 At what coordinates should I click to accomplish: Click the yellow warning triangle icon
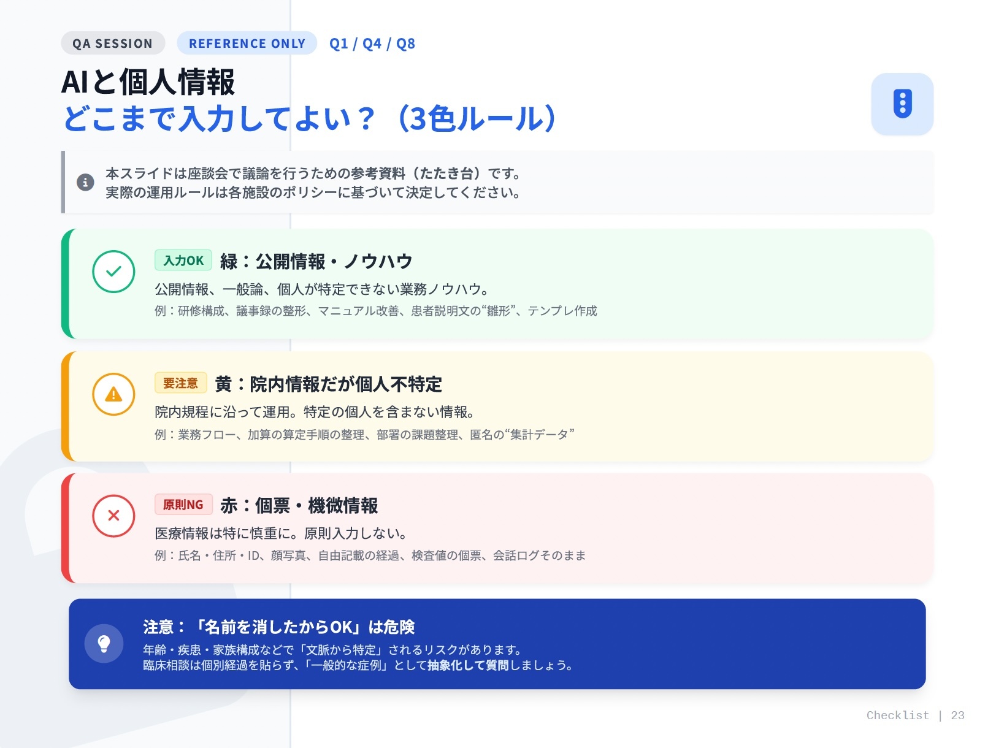point(113,394)
